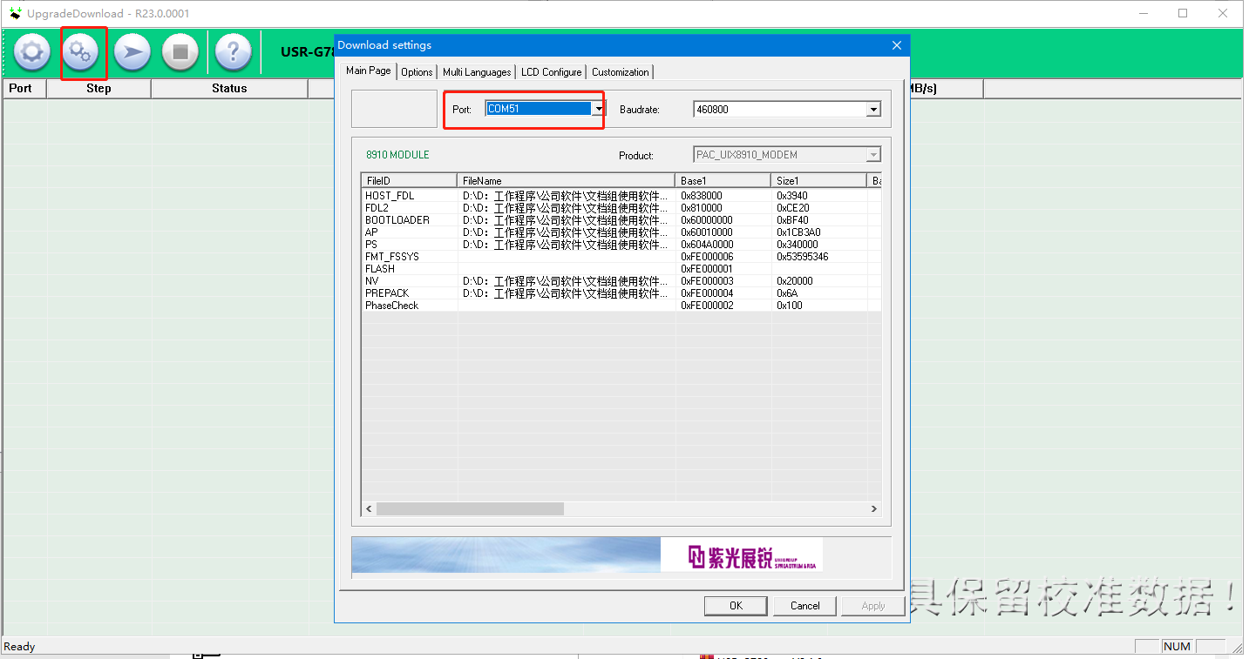
Task: Expand the Port COM51 dropdown
Action: click(x=598, y=109)
